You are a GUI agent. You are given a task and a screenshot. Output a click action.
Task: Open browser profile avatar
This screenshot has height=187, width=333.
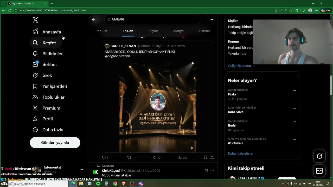coord(310,10)
